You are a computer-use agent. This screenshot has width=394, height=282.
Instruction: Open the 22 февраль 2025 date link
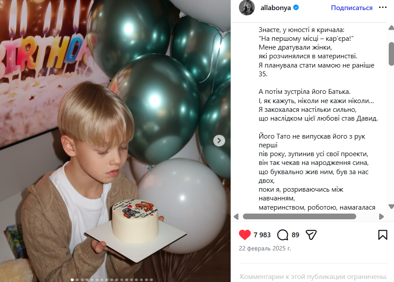[265, 248]
